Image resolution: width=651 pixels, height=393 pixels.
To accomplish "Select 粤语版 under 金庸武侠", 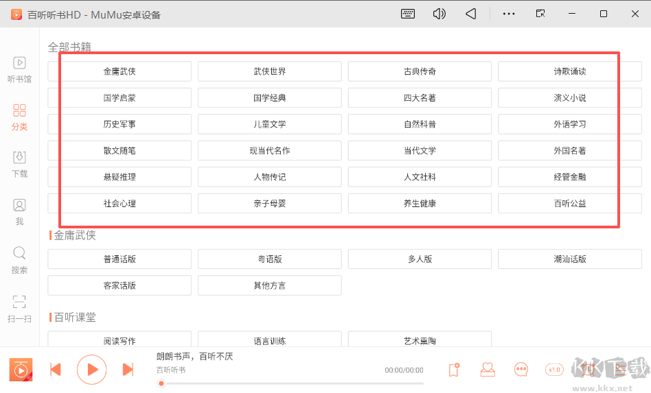I will click(x=269, y=259).
